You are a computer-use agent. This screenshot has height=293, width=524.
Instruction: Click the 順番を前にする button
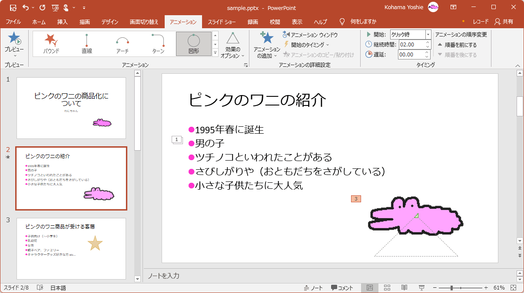pos(457,45)
